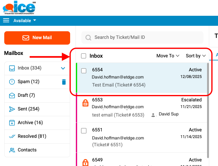The height and width of the screenshot is (166, 218).
Task: Click the Sent paper plane icon
Action: (12, 109)
